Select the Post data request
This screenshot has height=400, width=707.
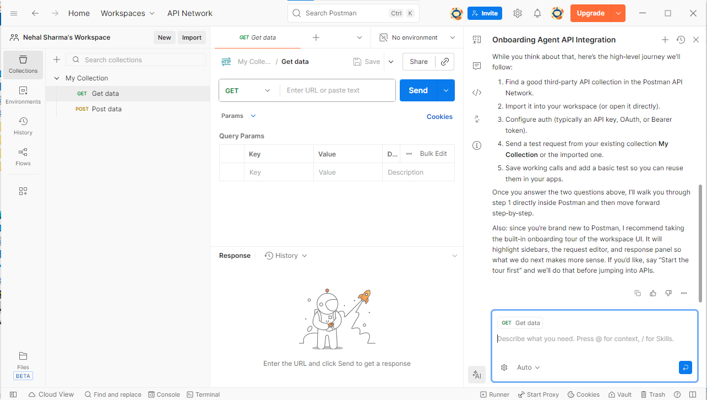pos(106,109)
